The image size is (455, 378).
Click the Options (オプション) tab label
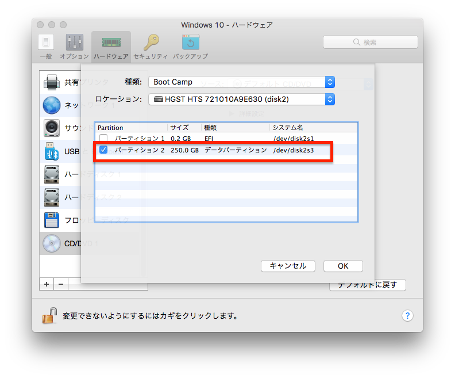(x=74, y=56)
